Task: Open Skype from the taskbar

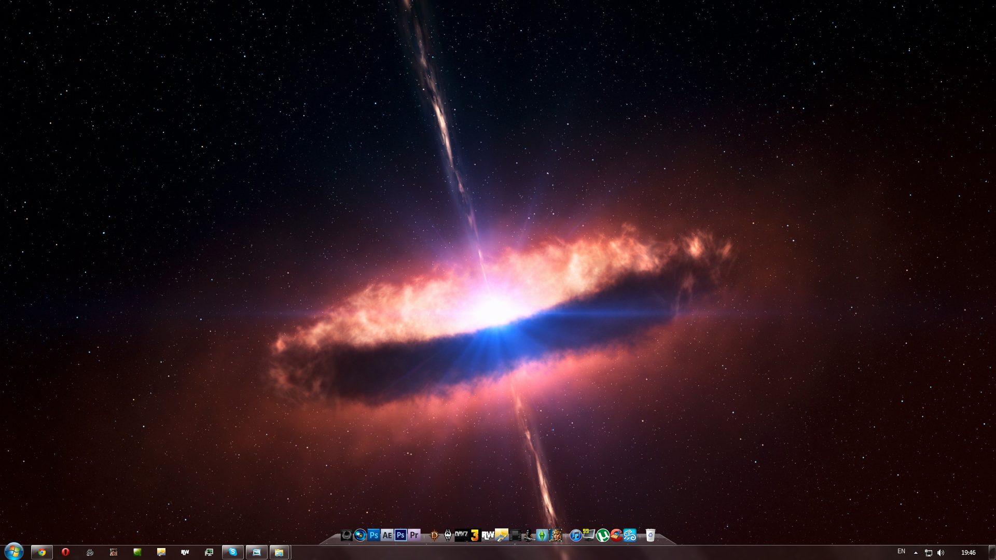Action: pyautogui.click(x=233, y=552)
